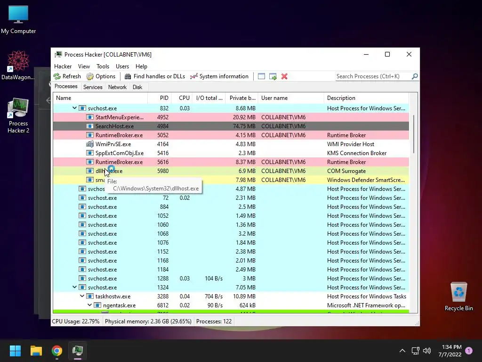Click the Refresh toolbar button
Screen dimensions: 482x362
click(x=67, y=76)
